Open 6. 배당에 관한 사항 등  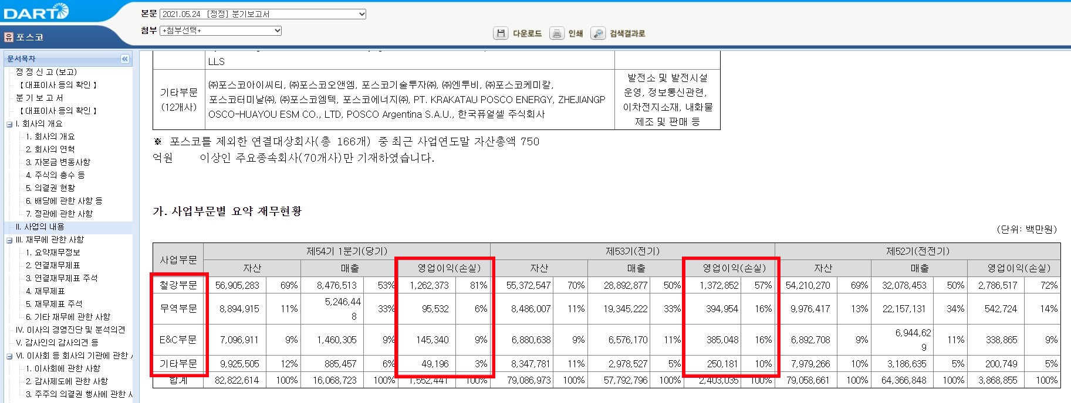64,201
